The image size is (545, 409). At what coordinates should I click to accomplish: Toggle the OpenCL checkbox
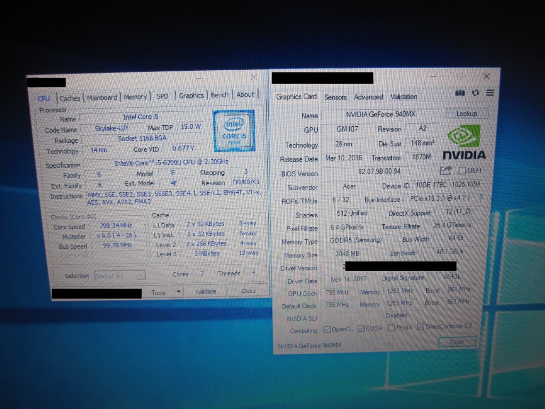pos(327,329)
